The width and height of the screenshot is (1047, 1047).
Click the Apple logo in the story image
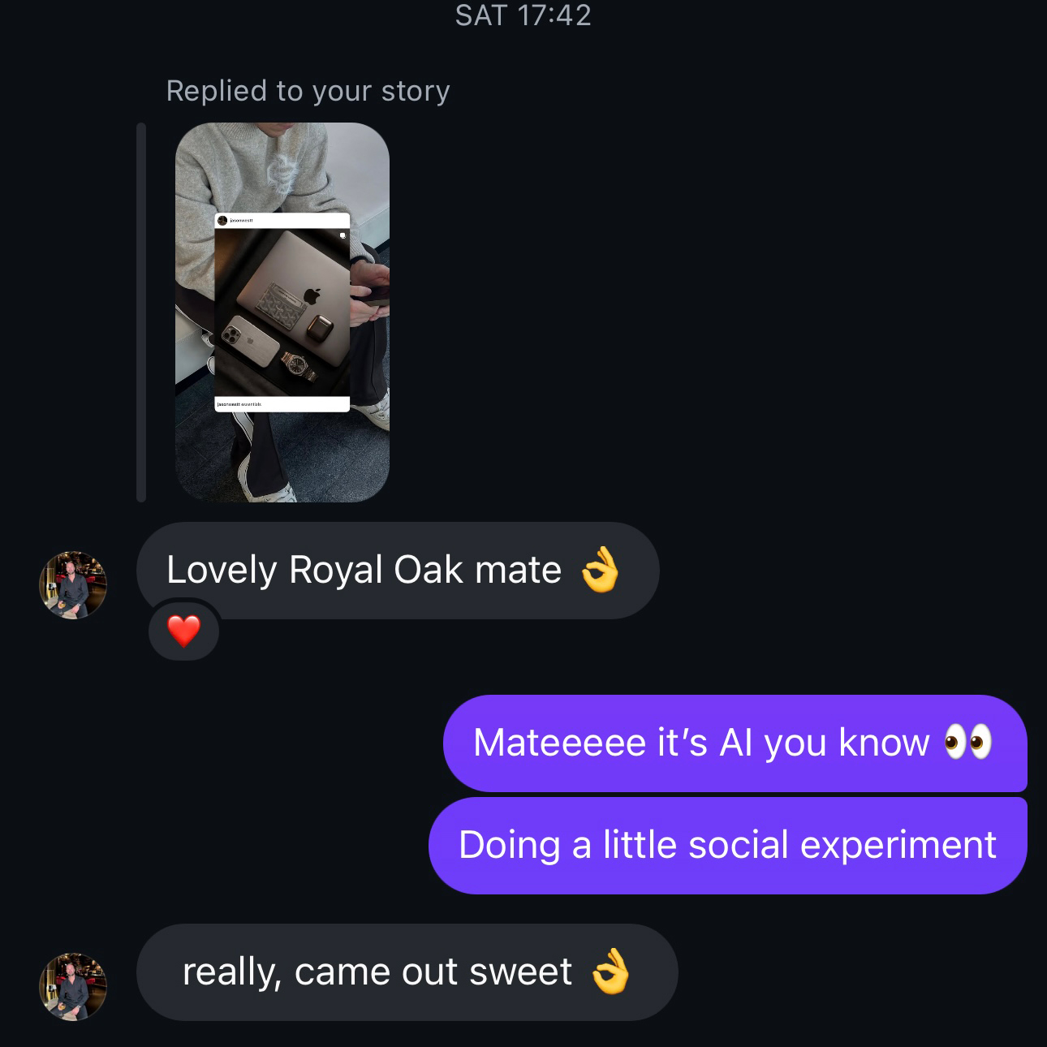(x=312, y=295)
